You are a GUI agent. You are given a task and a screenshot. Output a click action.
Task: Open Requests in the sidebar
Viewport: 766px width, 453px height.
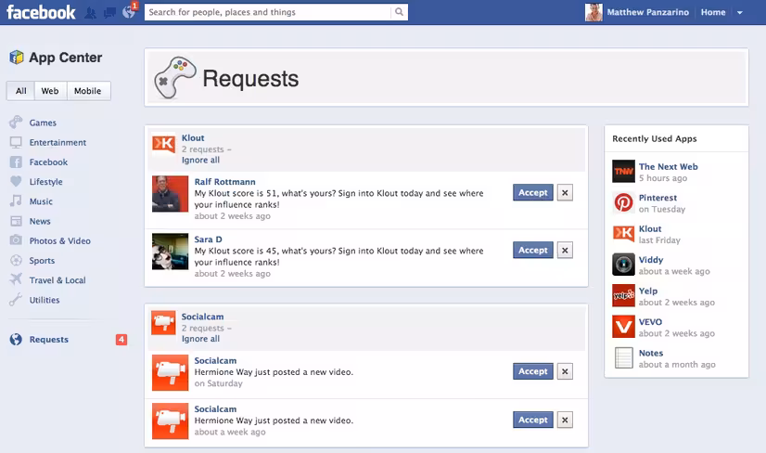(x=49, y=340)
